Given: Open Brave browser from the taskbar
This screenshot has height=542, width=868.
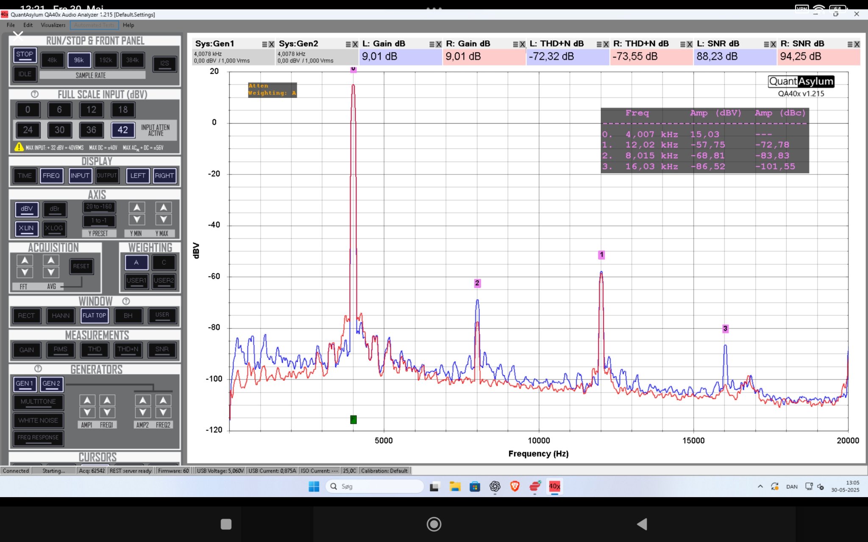Looking at the screenshot, I should 515,487.
